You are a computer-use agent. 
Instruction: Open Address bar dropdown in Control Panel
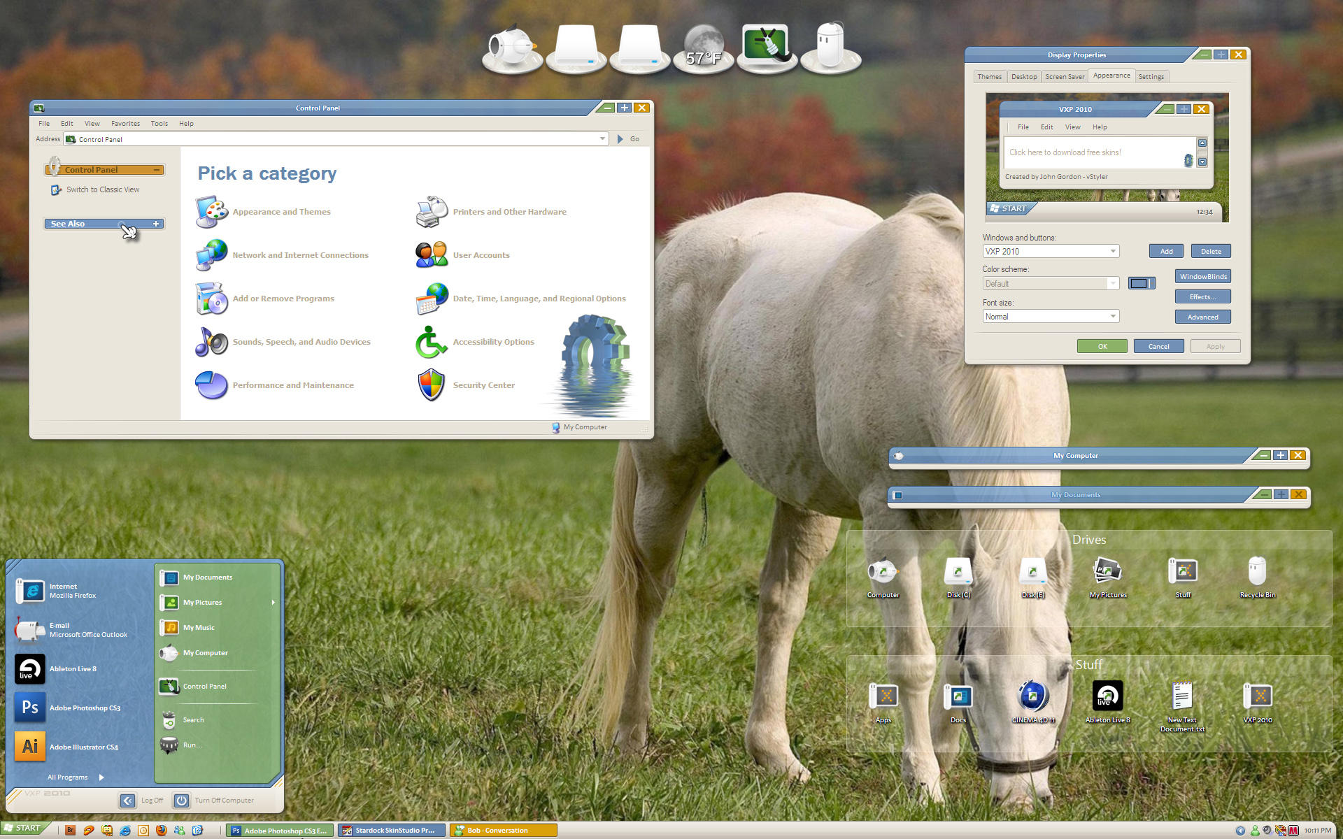pos(602,139)
